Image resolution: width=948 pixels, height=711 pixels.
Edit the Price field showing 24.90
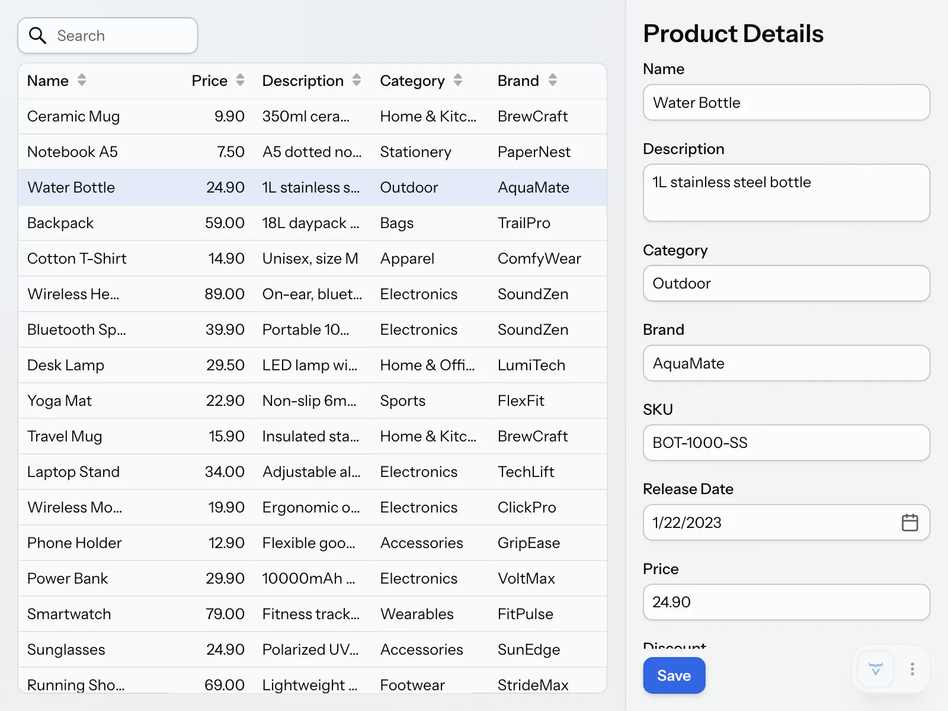pos(786,602)
